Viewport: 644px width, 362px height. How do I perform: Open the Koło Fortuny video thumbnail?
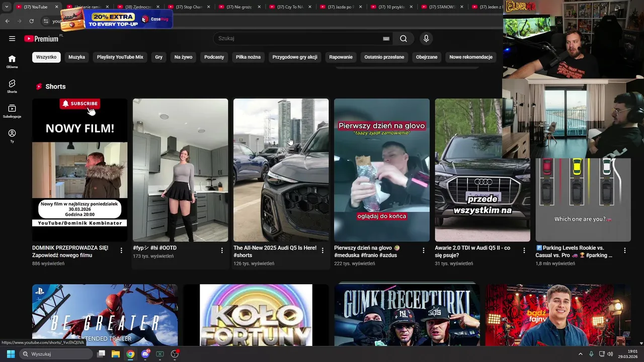[x=256, y=315]
